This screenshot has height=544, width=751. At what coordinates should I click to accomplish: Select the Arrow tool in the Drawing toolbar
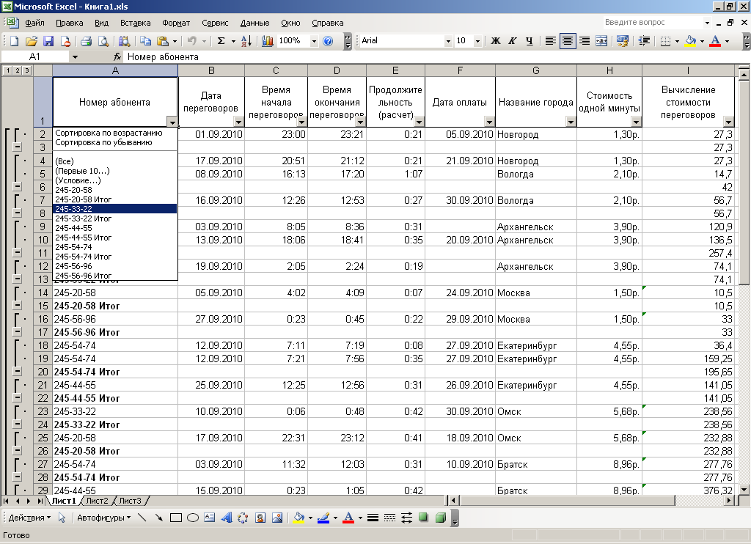pos(158,518)
